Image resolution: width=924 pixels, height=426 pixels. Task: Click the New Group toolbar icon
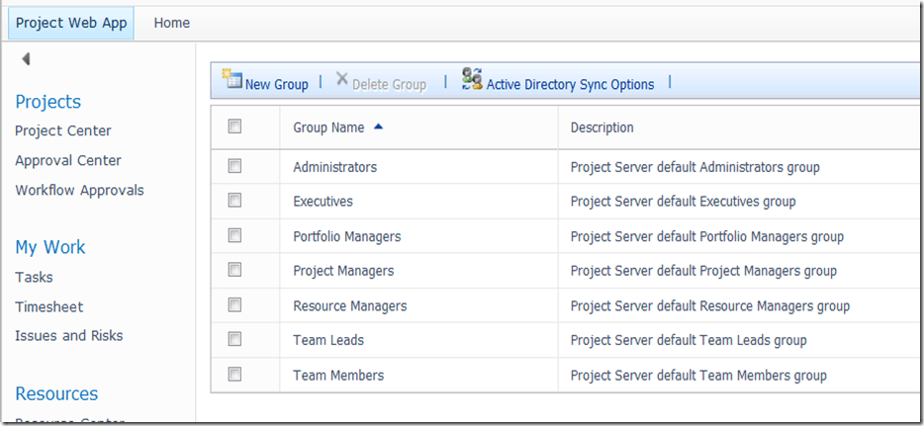tap(233, 81)
